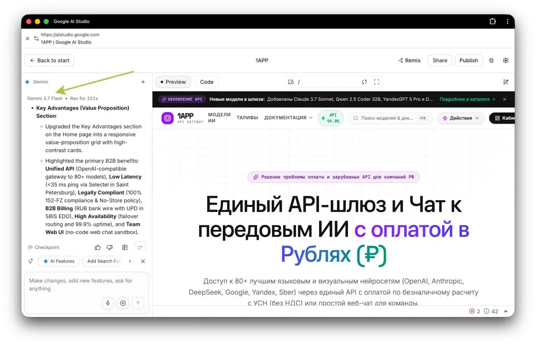Close the browser info bar with X
536x345 pixels.
click(28, 38)
